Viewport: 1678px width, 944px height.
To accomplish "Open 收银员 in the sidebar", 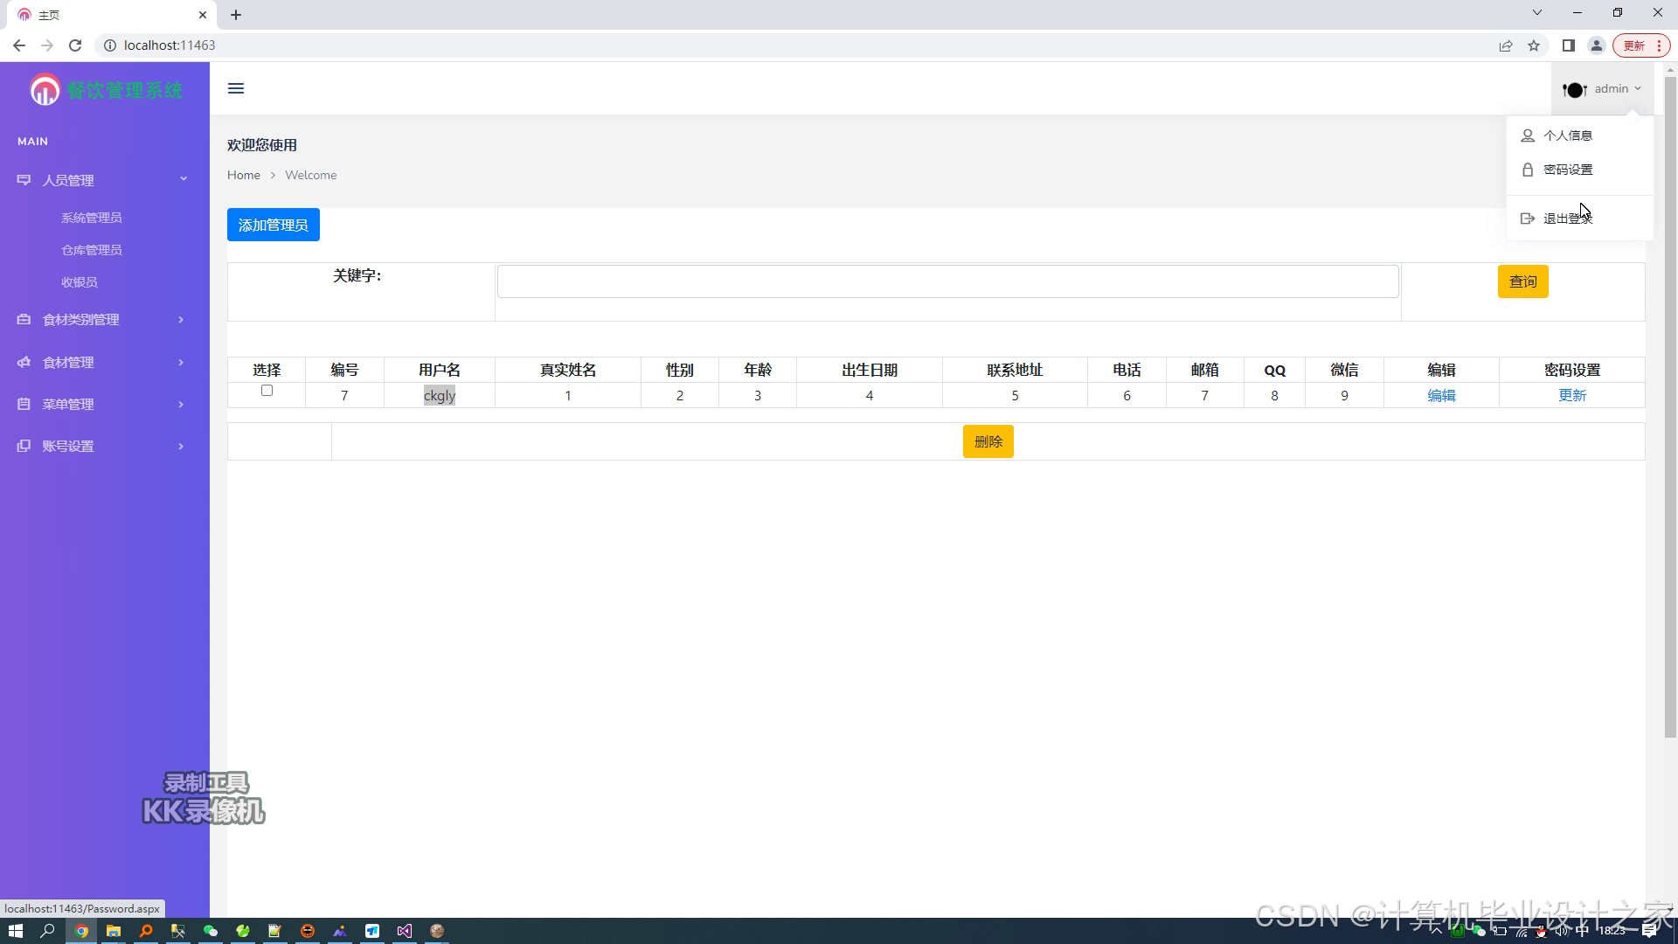I will 80,282.
